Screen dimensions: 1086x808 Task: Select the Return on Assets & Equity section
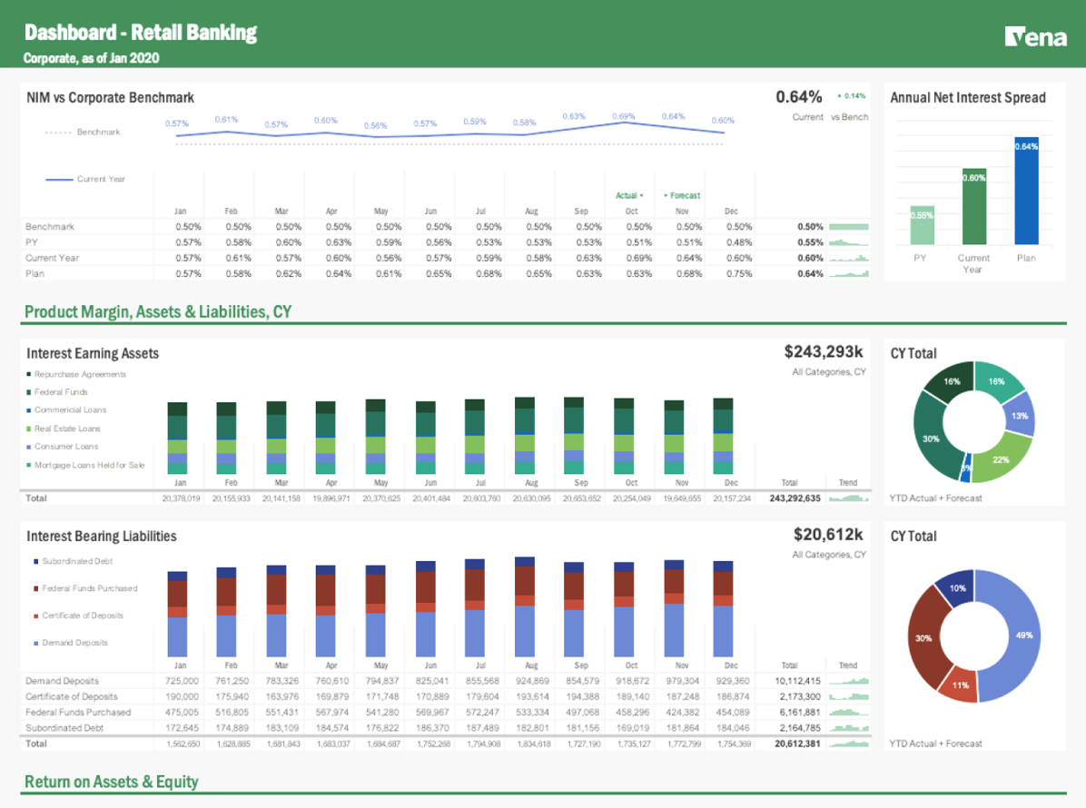[113, 782]
